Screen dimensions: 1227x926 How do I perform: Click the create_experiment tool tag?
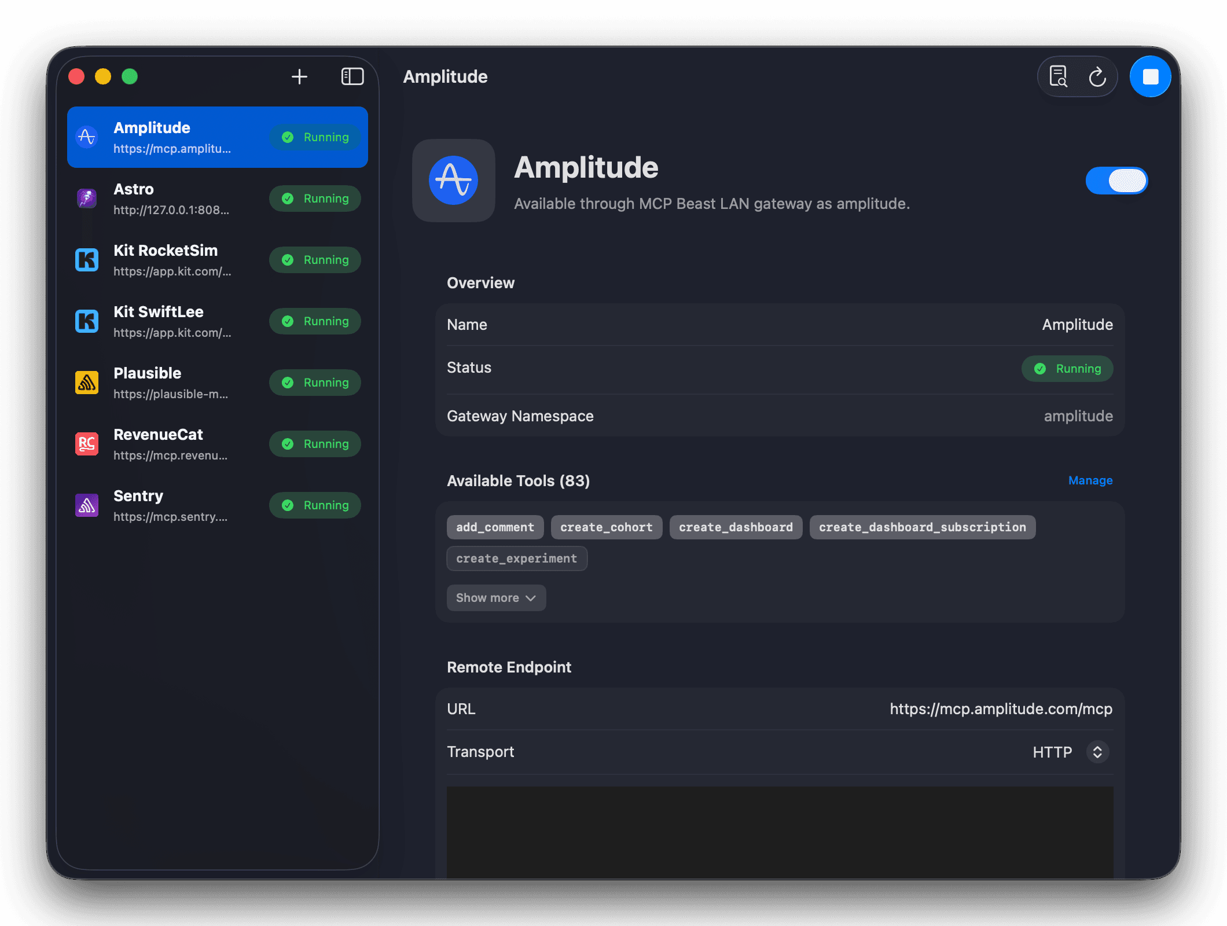click(x=517, y=558)
